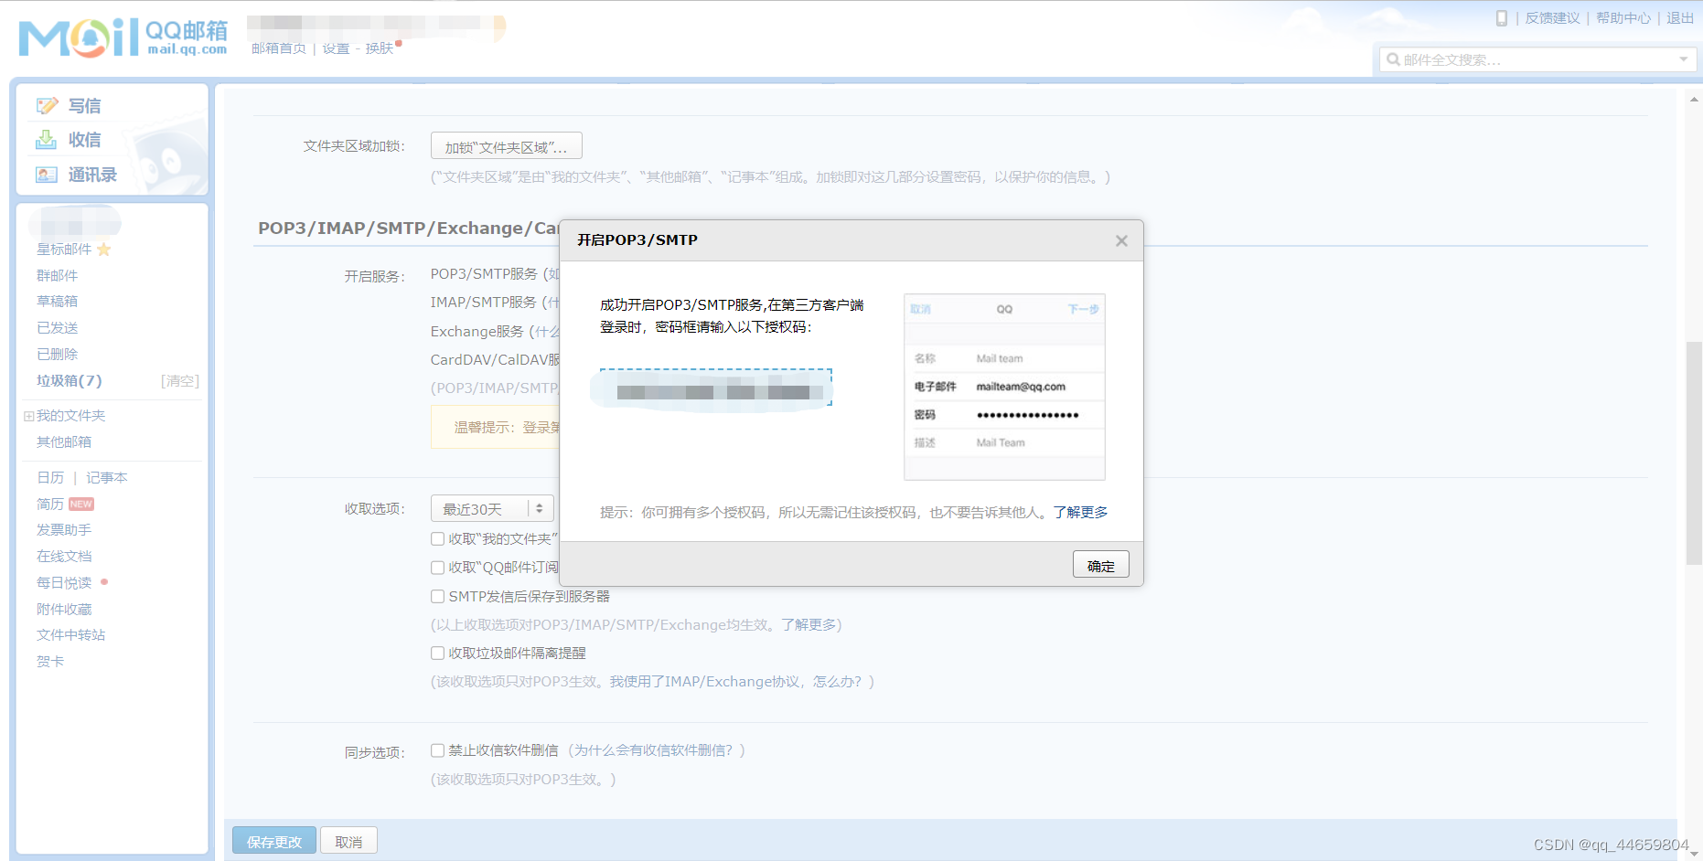
Task: Go to 邮箱首页 link
Action: 279,48
